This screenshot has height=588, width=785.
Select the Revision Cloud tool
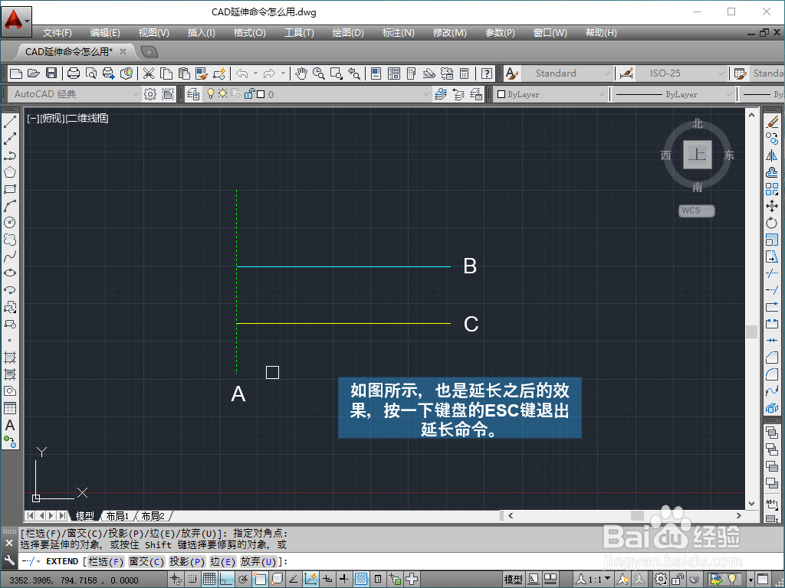click(x=9, y=240)
